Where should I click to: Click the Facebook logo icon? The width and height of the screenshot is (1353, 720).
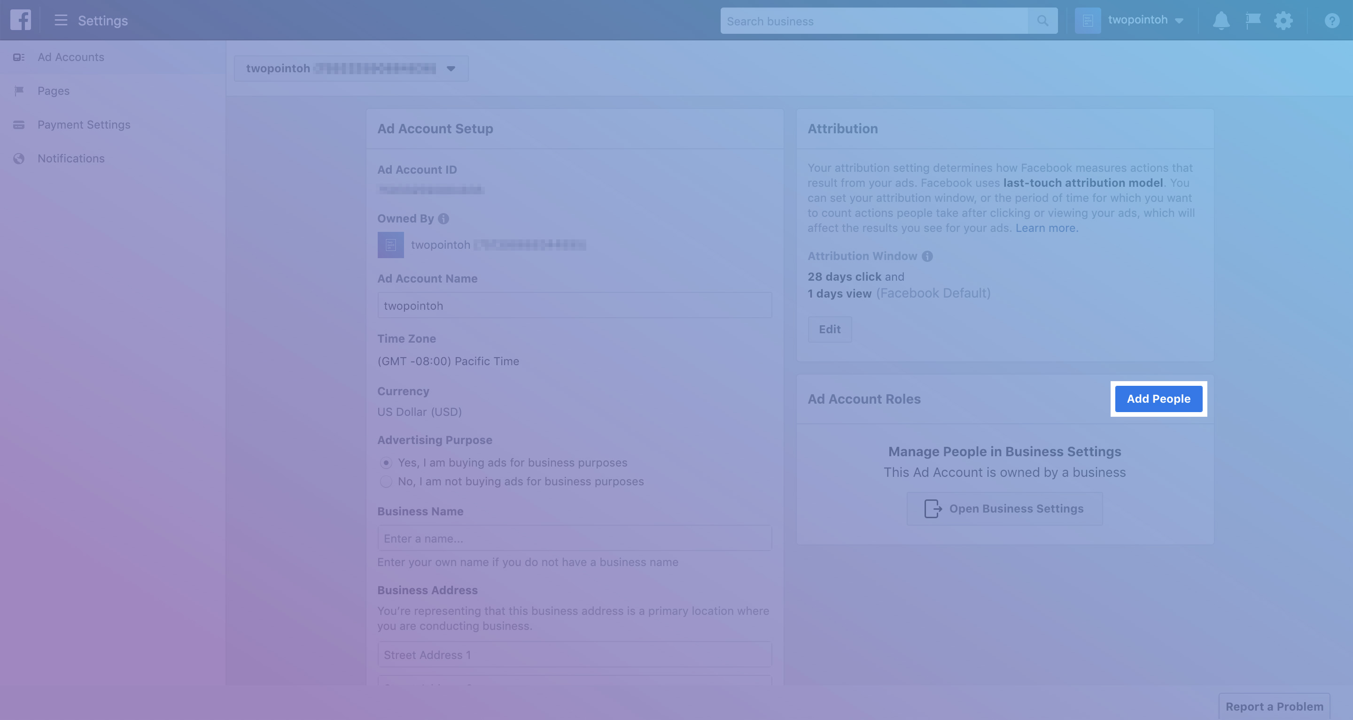(x=21, y=21)
